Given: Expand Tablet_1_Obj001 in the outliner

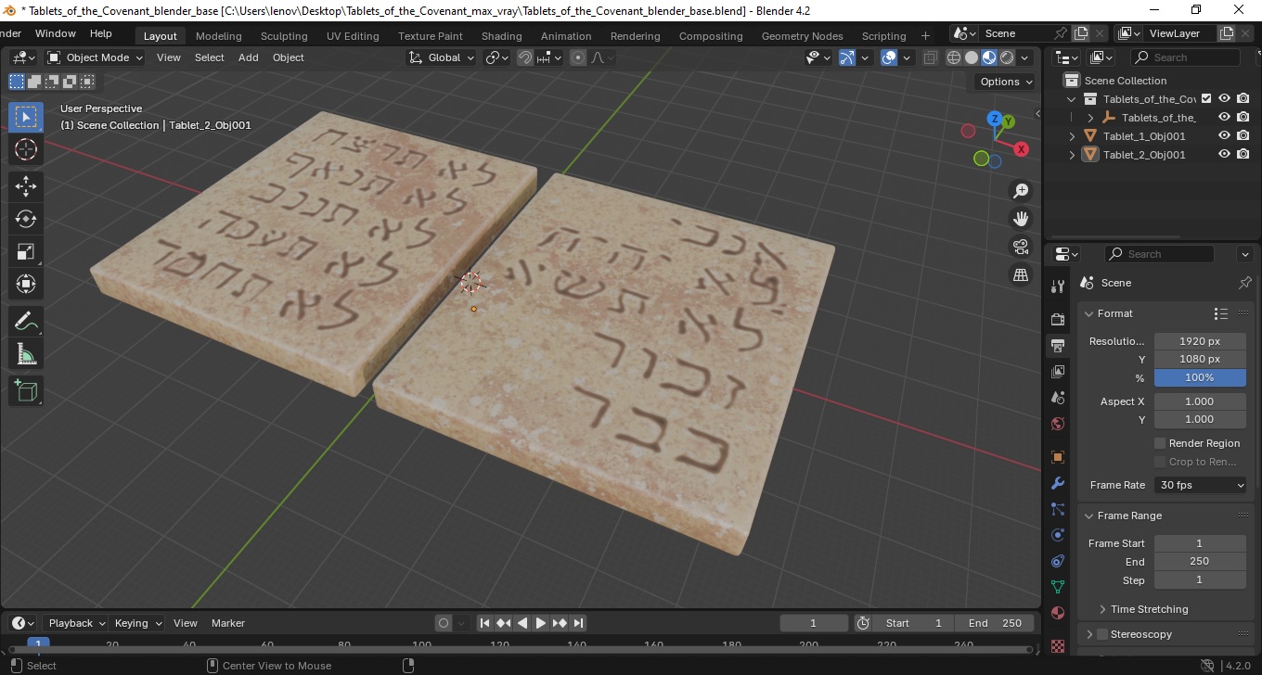Looking at the screenshot, I should click(1073, 136).
